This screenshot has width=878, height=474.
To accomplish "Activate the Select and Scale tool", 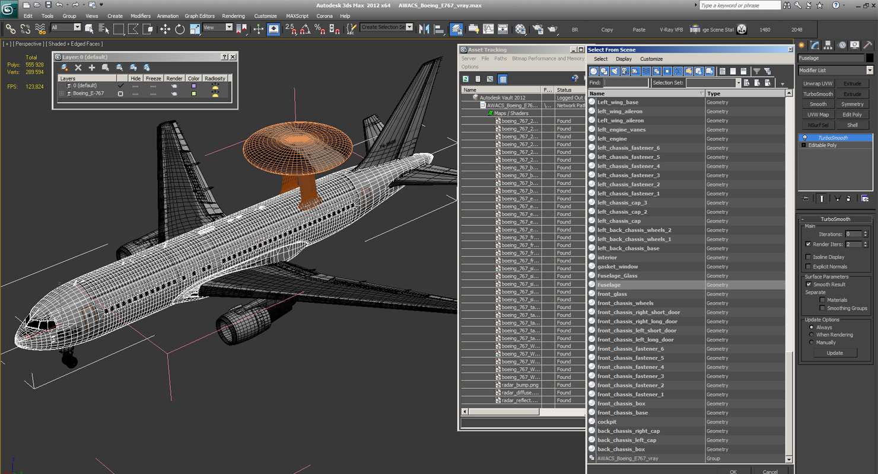I will coord(195,29).
